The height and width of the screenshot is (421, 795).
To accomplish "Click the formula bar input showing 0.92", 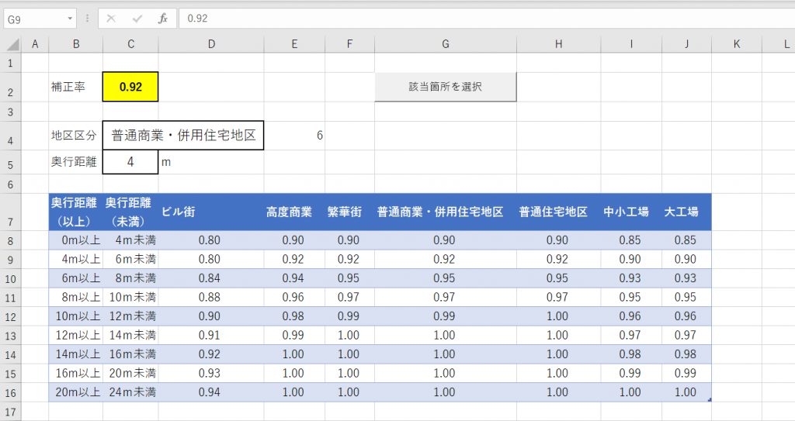I will pos(481,18).
